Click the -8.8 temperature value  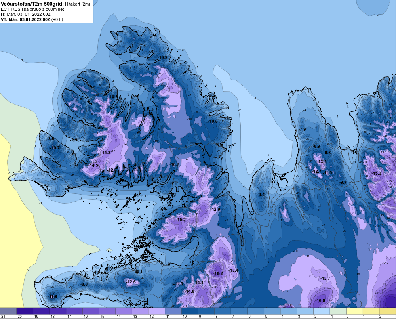point(84,284)
